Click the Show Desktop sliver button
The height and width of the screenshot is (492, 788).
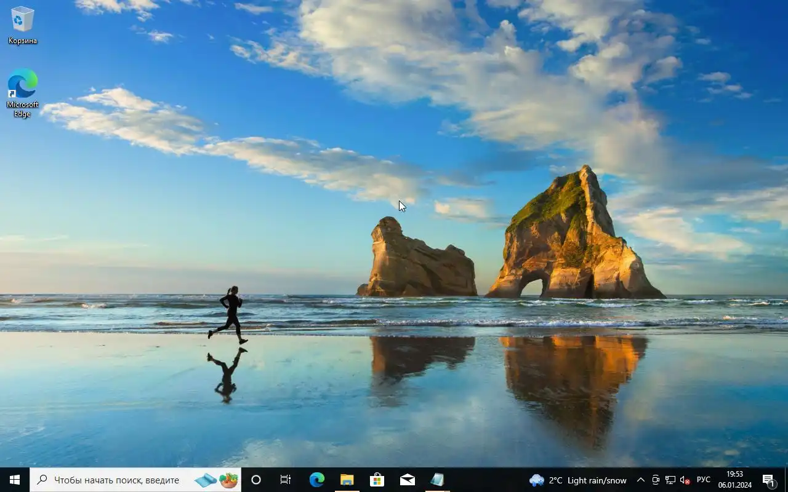tap(786, 480)
